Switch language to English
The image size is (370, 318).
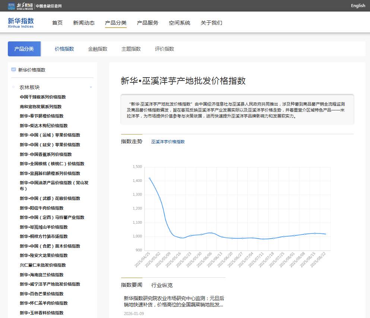[x=358, y=6]
